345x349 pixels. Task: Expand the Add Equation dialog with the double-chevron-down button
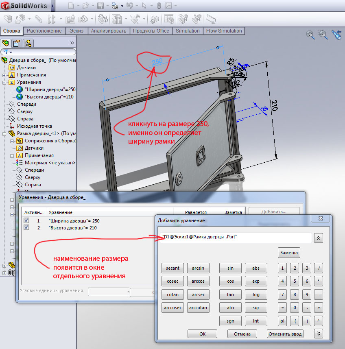click(x=319, y=333)
